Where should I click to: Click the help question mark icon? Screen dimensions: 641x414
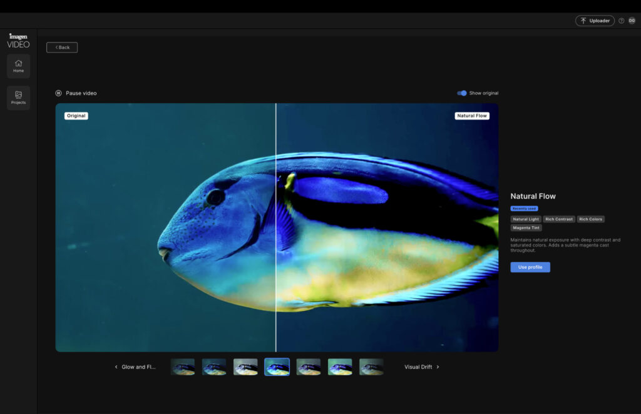[621, 21]
